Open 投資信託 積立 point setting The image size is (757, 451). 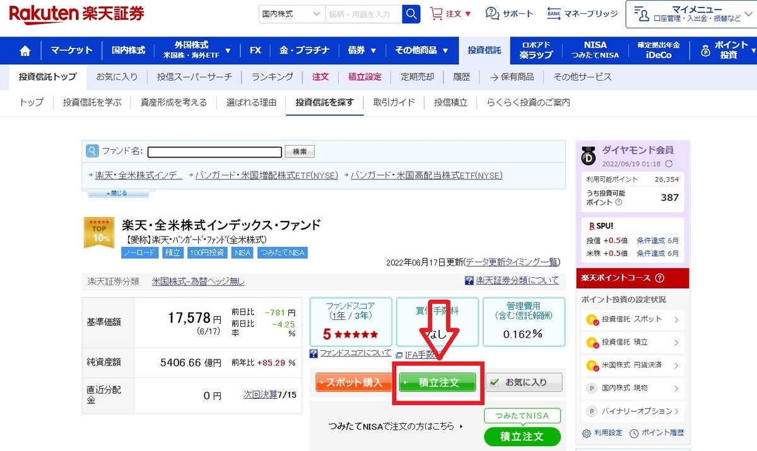633,342
